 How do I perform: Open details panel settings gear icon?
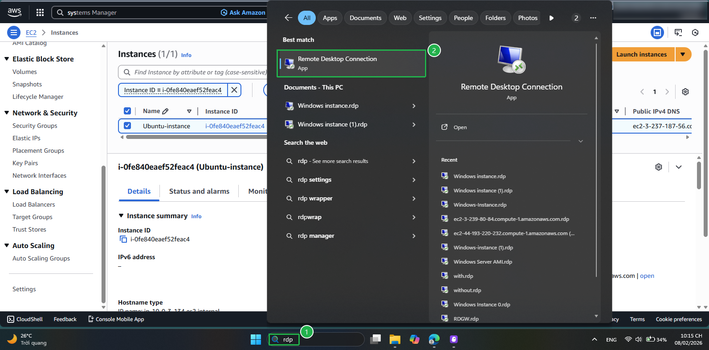point(659,167)
